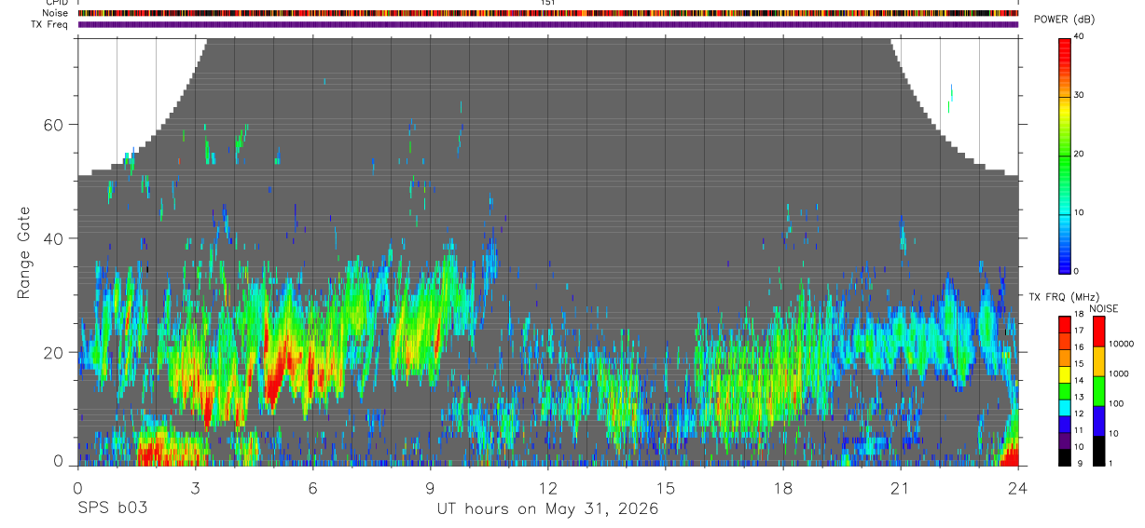Click the purple TX Freq strip above plot
The width and height of the screenshot is (1145, 528).
pos(548,24)
